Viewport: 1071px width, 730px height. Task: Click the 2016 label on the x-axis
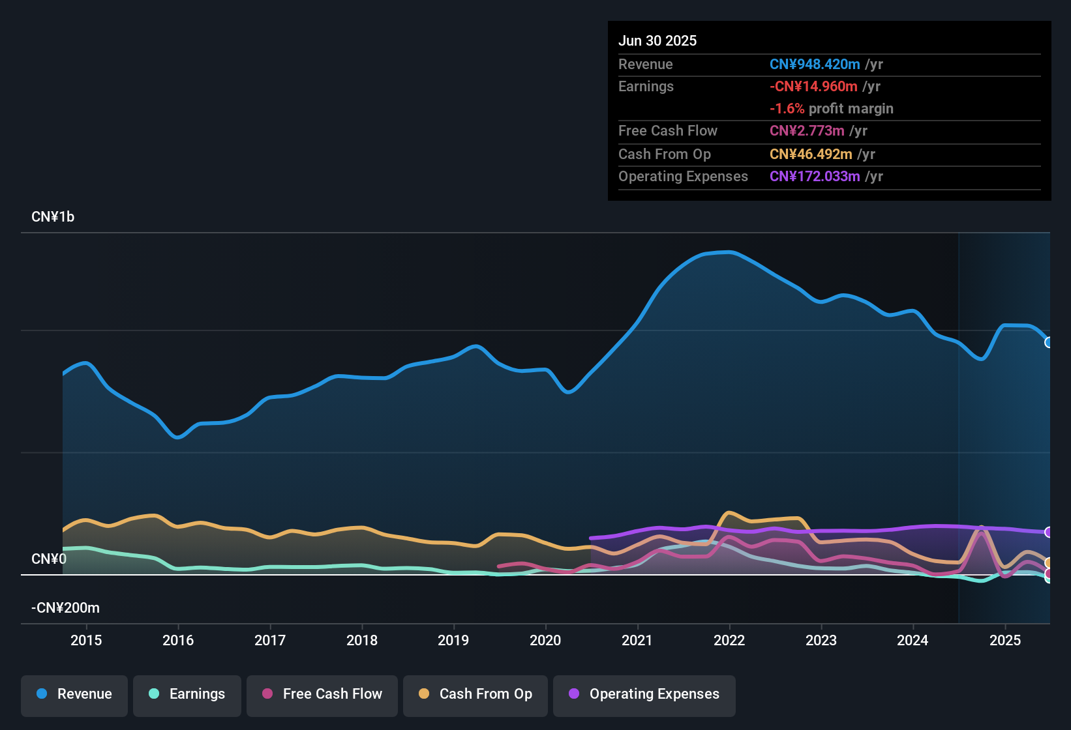coord(178,640)
